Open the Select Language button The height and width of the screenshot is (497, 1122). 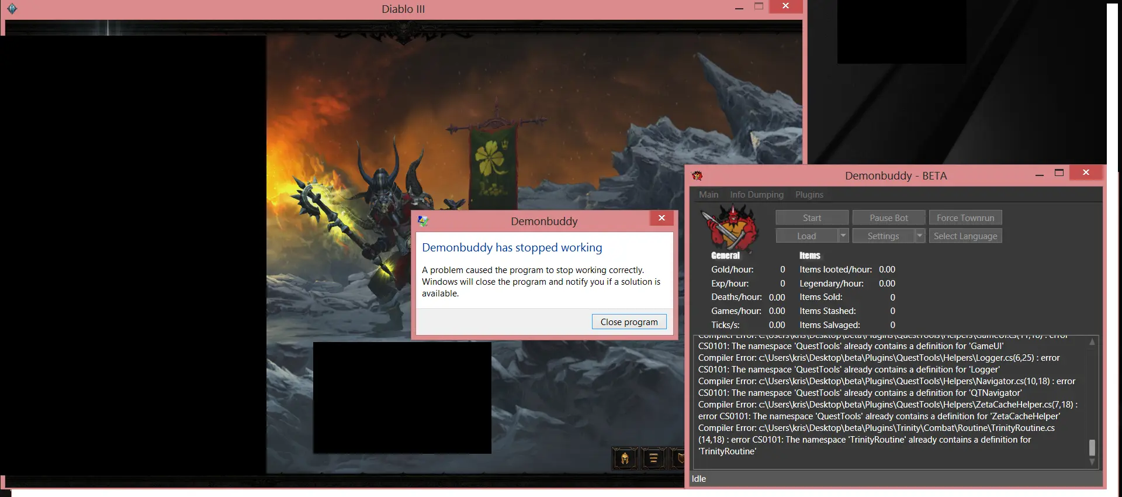tap(965, 236)
